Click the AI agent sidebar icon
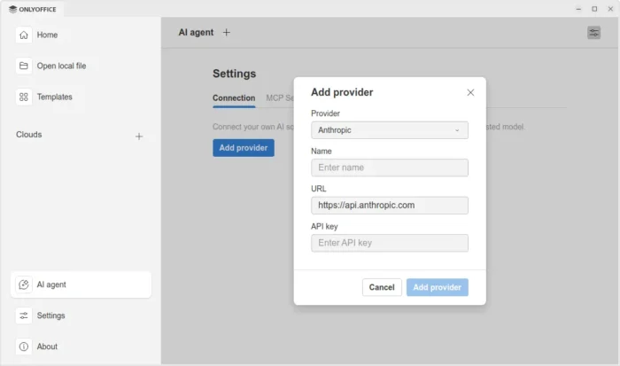Viewport: 620px width, 366px height. click(24, 284)
